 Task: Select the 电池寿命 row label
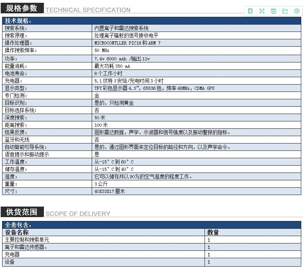pos(16,74)
